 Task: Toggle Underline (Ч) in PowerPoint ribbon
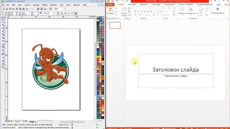(x=142, y=11)
